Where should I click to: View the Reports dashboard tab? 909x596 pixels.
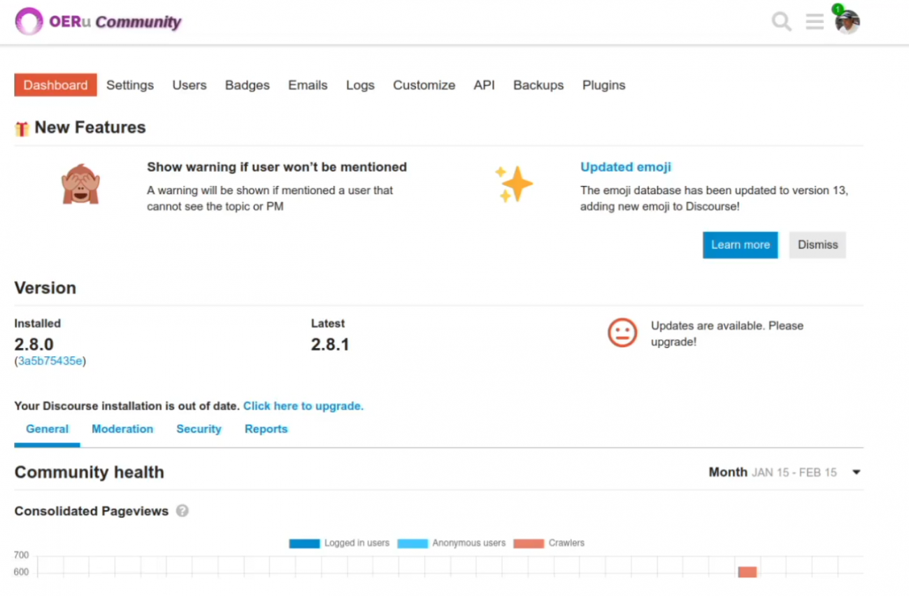266,429
